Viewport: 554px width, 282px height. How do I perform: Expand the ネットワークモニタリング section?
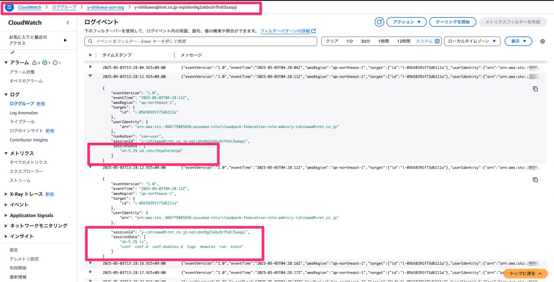[x=6, y=226]
